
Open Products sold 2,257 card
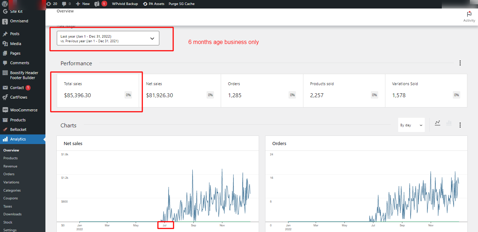[344, 90]
